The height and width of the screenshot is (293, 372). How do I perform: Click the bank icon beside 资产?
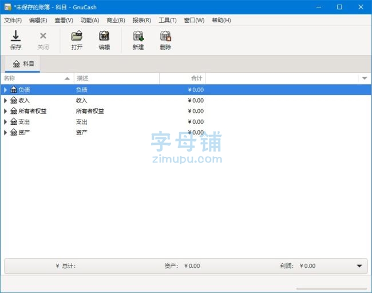(x=14, y=132)
